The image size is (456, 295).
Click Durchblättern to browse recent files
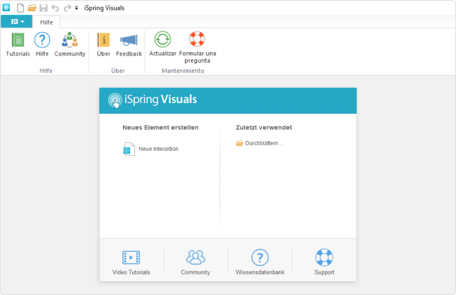[259, 143]
